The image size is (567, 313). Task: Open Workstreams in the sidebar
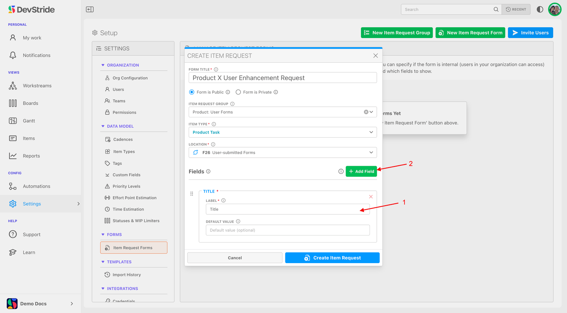37,86
